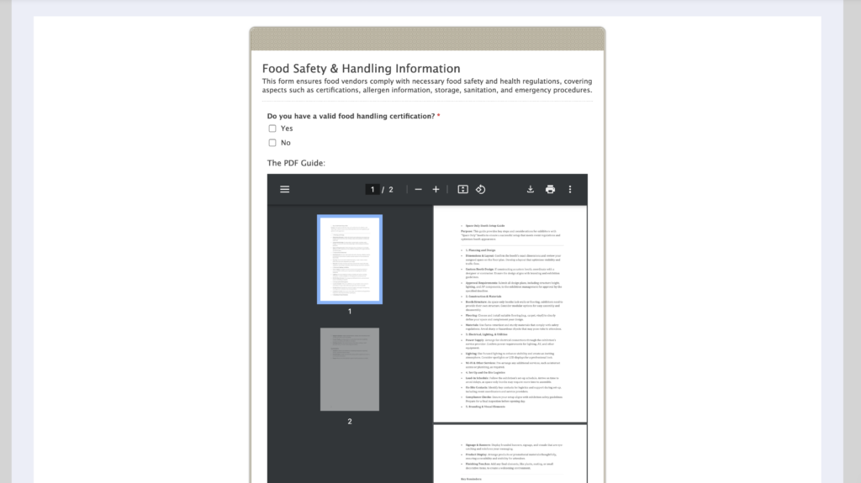Screen dimensions: 861x483
Task: Click the fit to page icon
Action: 462,190
